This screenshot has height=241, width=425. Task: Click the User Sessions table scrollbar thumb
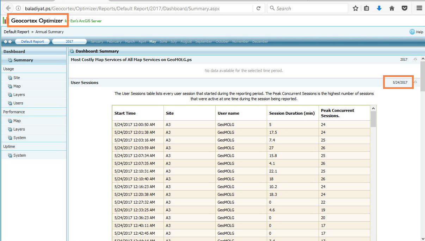373,119
